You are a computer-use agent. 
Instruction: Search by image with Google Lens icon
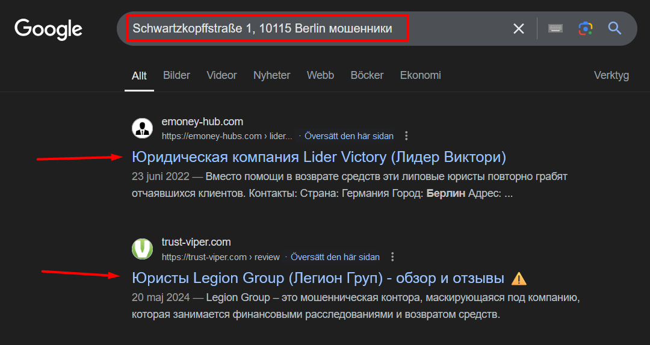(x=585, y=28)
